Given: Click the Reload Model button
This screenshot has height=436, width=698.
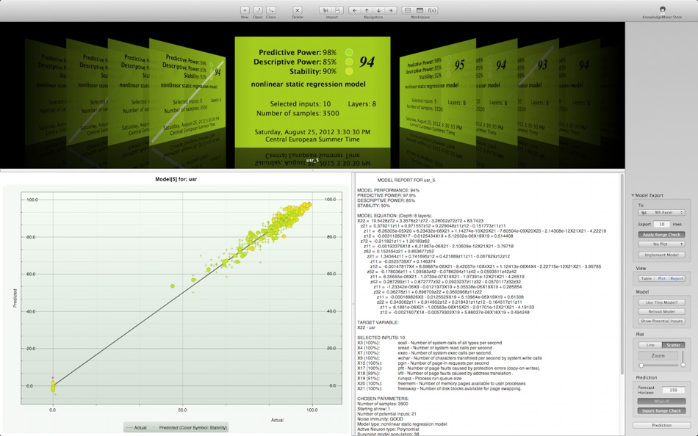Looking at the screenshot, I should [x=661, y=311].
